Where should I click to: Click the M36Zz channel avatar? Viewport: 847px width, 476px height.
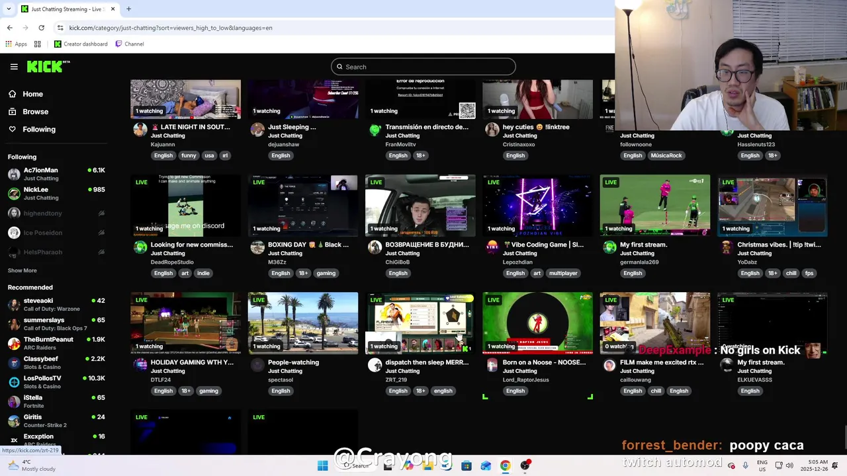(x=257, y=247)
